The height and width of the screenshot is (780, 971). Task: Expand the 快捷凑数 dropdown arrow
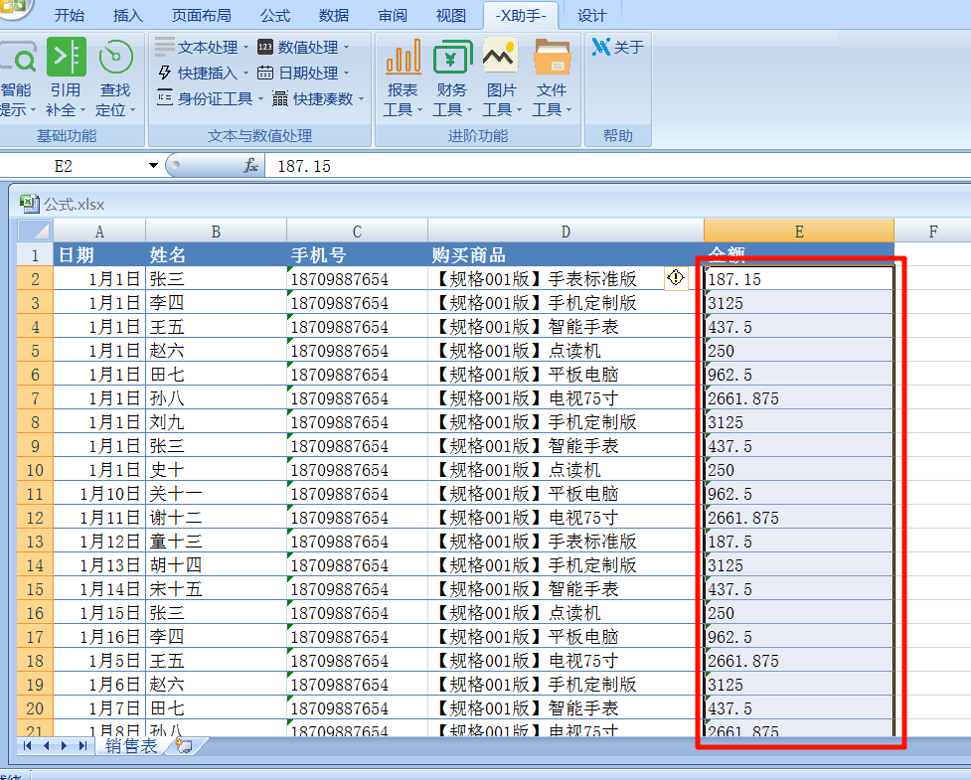361,98
